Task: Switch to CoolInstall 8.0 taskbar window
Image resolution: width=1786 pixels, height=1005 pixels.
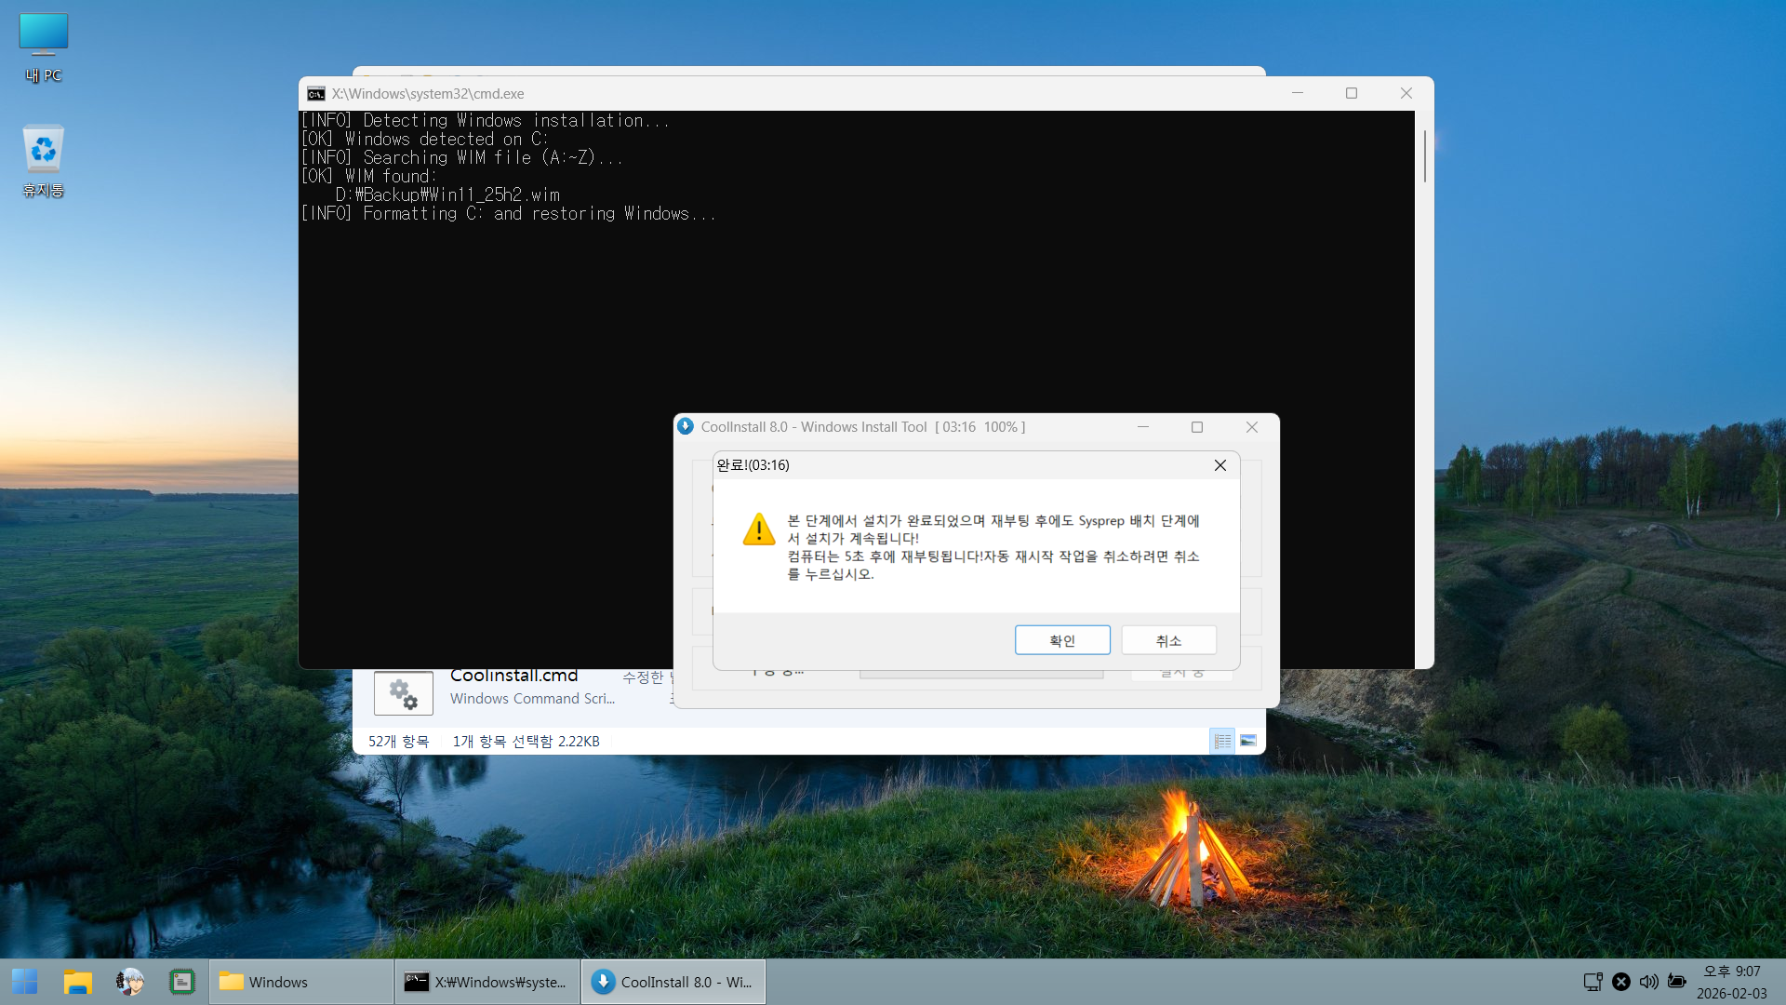Action: tap(673, 982)
